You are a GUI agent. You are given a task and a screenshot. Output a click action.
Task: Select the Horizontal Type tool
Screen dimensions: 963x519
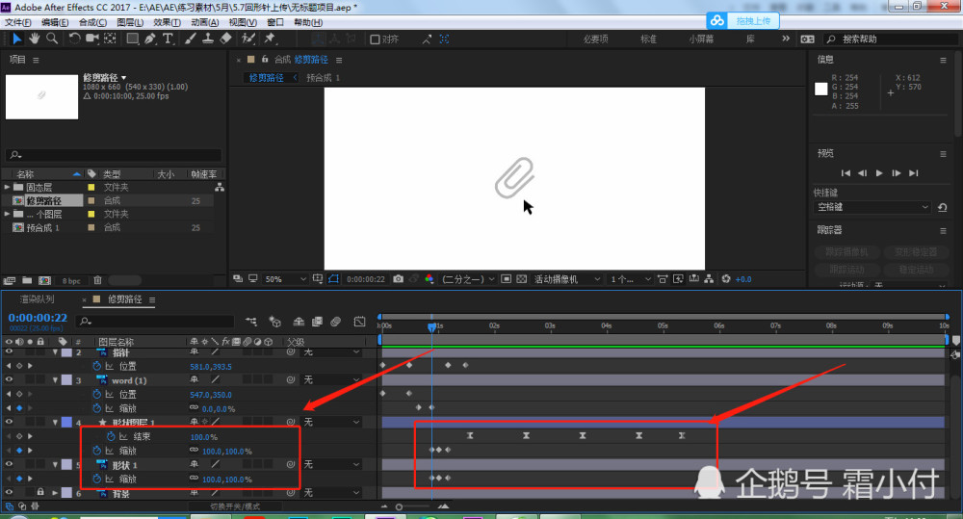168,39
